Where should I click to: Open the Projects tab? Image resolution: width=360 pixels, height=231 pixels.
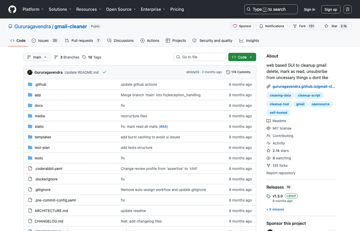[176, 40]
